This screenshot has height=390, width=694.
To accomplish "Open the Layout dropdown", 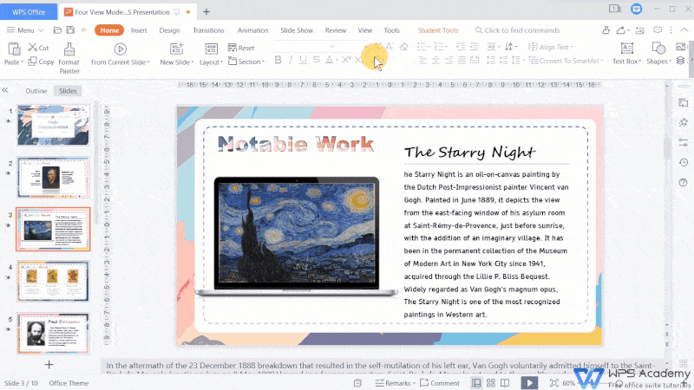I will [211, 62].
